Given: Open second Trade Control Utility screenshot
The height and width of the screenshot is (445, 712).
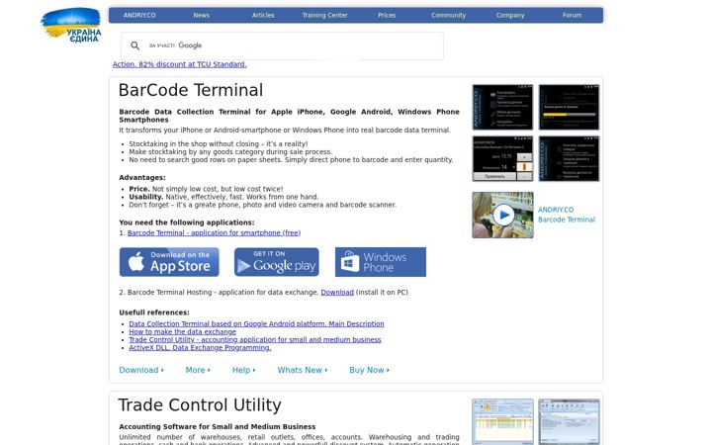Looking at the screenshot, I should pyautogui.click(x=569, y=422).
